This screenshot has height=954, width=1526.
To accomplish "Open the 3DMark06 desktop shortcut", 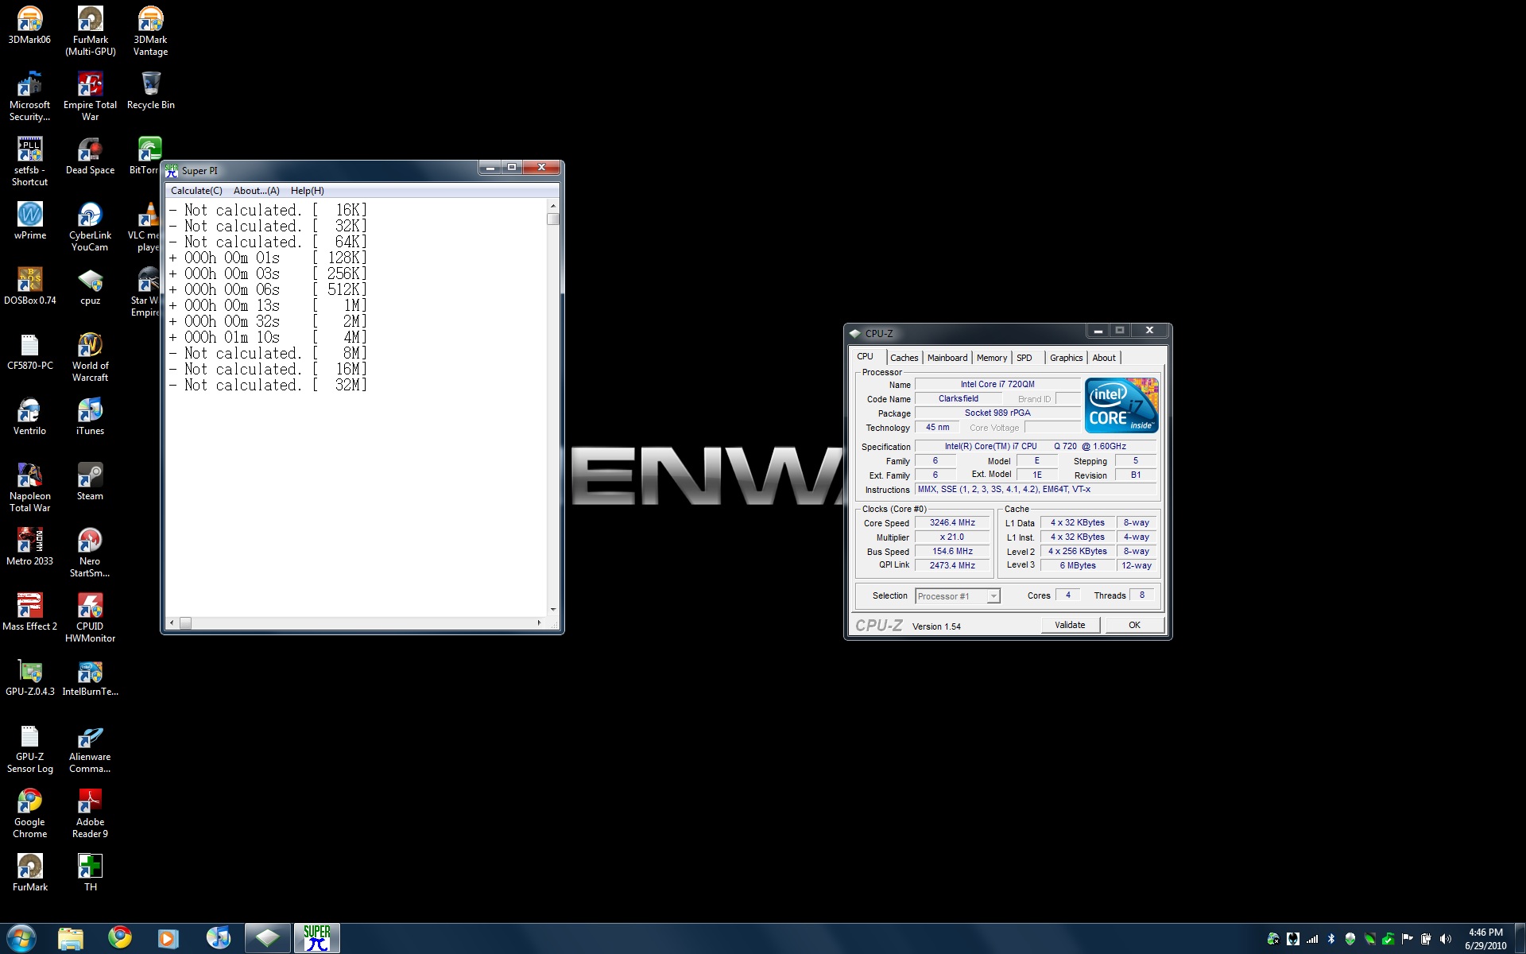I will (29, 25).
